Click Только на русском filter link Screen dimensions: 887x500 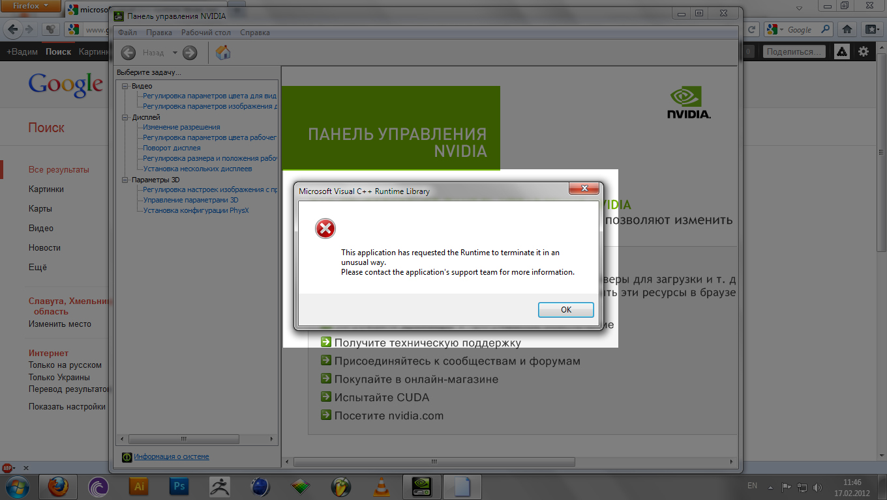[x=65, y=366]
